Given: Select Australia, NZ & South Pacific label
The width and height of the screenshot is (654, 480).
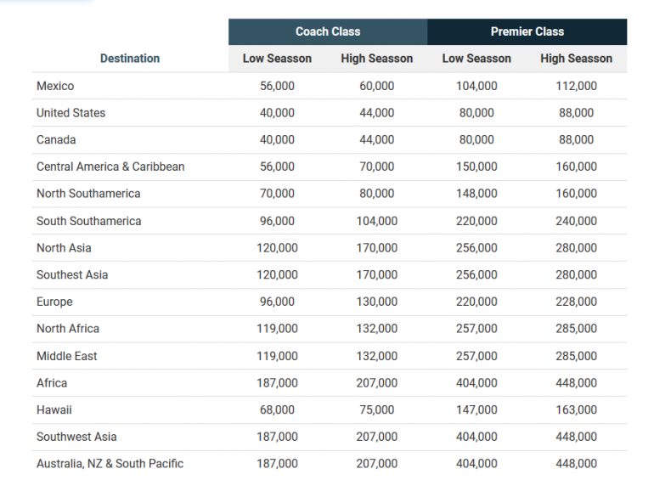Looking at the screenshot, I should click(110, 464).
